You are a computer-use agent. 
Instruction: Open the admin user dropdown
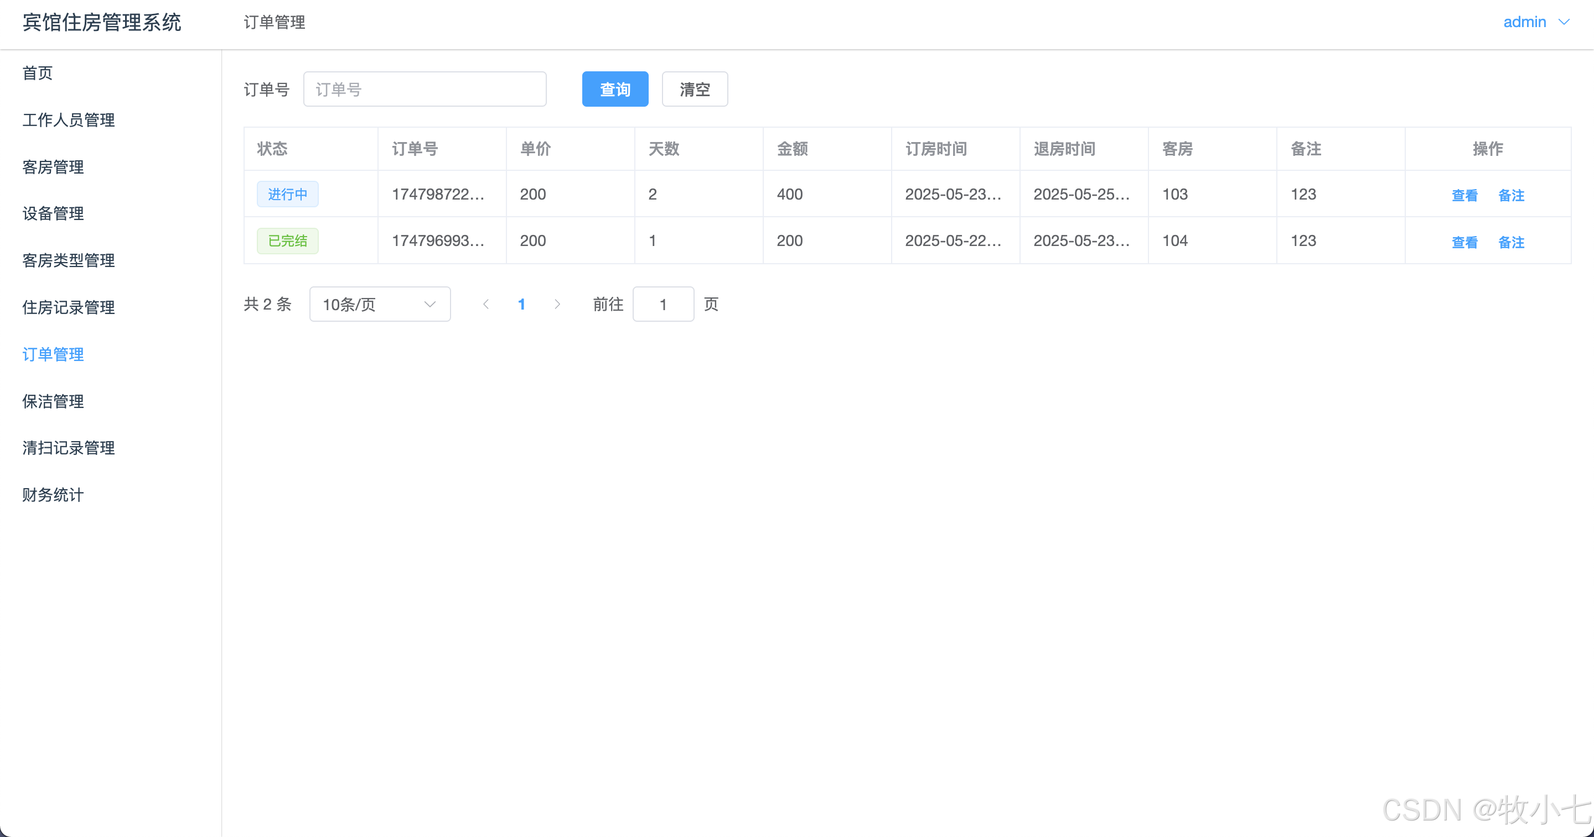[1536, 22]
